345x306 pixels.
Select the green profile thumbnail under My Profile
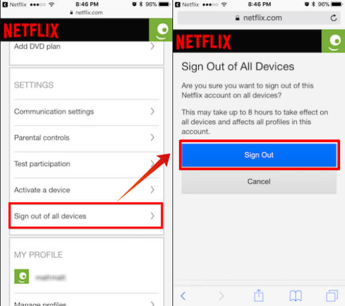pos(22,276)
